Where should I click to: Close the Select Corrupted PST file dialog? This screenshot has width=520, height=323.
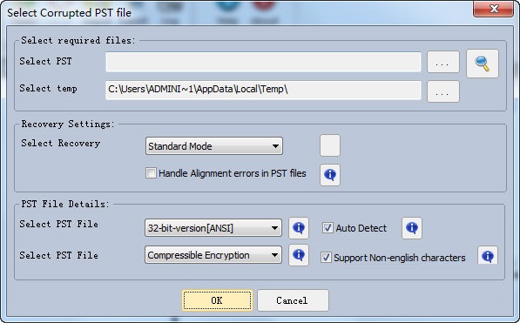494,9
